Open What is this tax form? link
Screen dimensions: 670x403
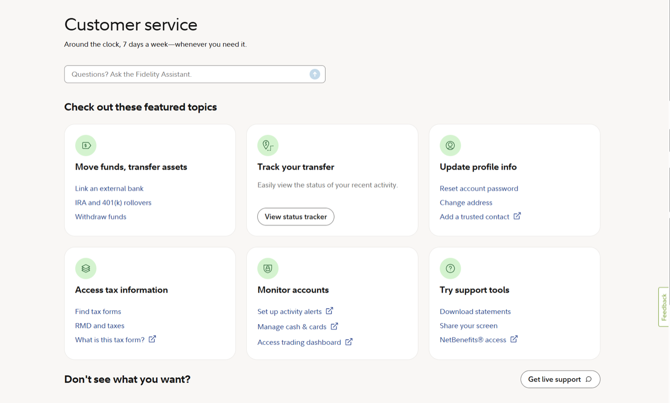110,340
